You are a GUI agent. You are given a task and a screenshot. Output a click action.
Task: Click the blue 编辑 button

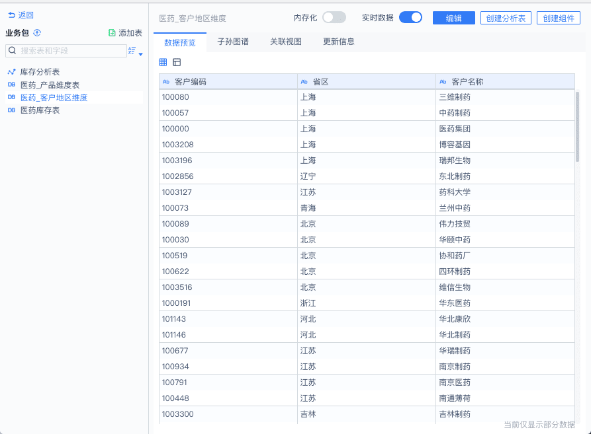pyautogui.click(x=454, y=18)
